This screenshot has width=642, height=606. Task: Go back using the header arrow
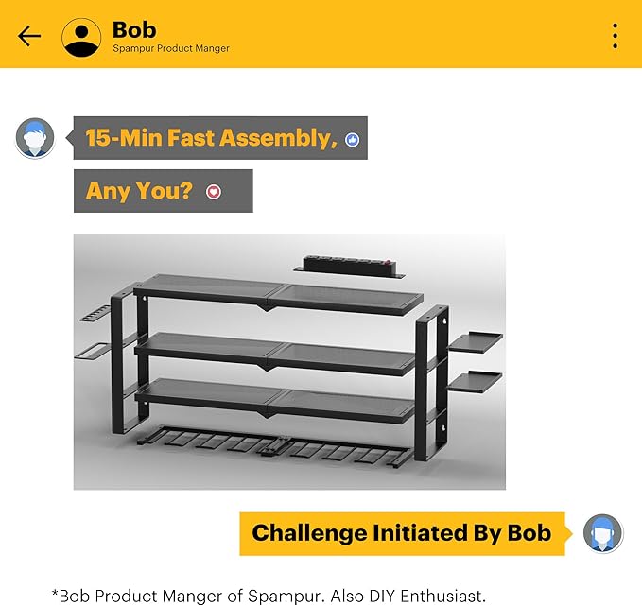click(x=29, y=37)
